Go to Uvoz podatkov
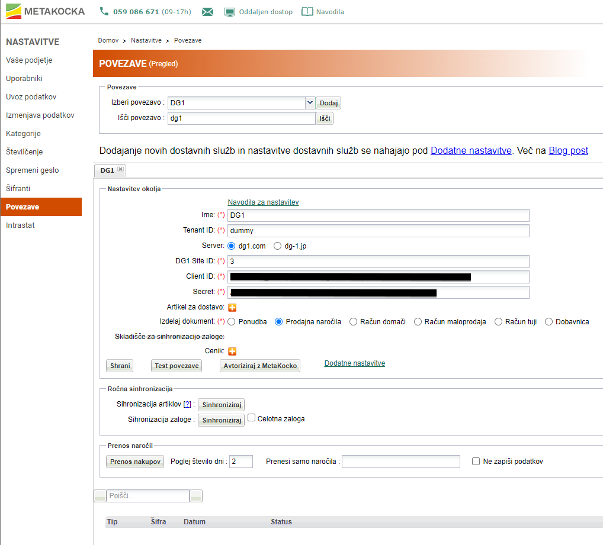Screen dimensions: 603x545 (31, 97)
